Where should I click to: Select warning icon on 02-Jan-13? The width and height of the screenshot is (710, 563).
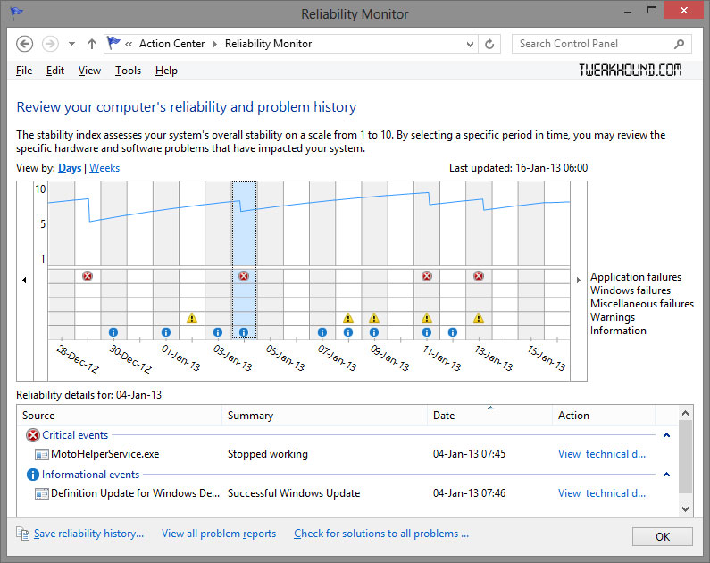(x=192, y=318)
